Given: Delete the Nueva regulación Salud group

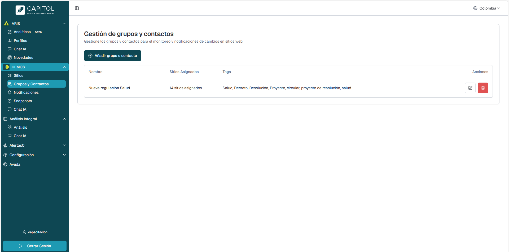Looking at the screenshot, I should [x=483, y=88].
